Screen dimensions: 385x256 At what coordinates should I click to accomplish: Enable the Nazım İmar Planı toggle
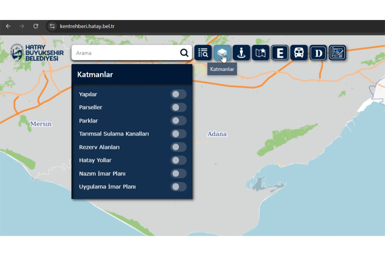coord(178,174)
